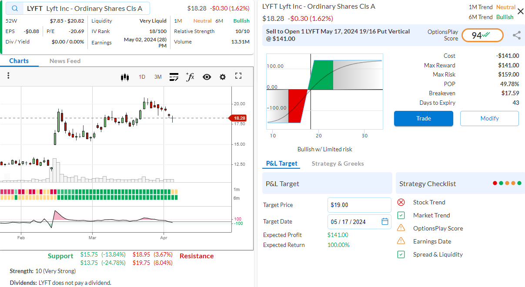Viewport: 525px width, 287px height.
Task: Open the 3M time range dropdown
Action: pyautogui.click(x=158, y=77)
